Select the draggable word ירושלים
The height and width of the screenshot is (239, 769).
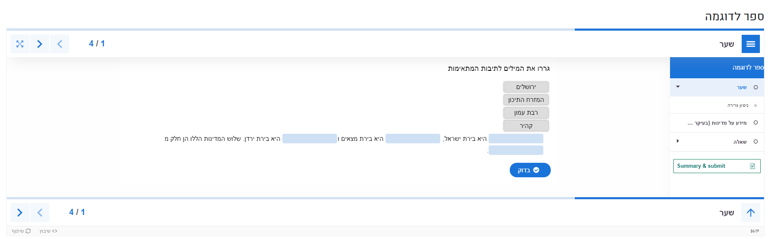pos(526,87)
